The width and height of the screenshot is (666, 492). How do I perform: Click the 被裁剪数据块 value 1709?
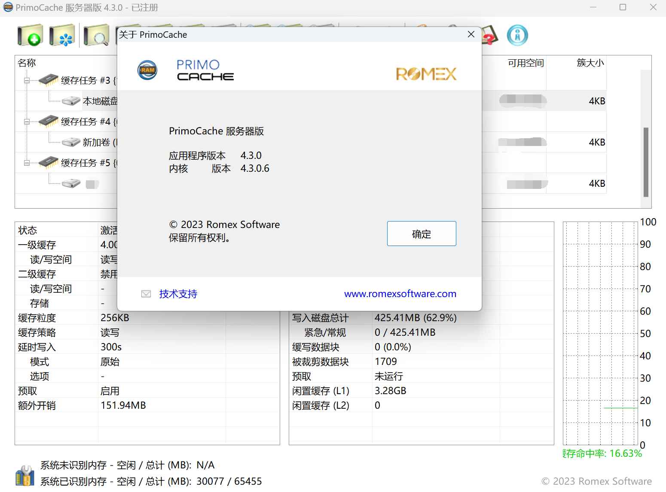tap(385, 361)
